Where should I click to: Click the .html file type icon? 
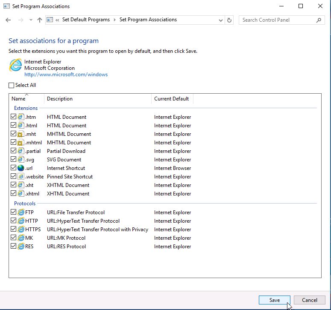tap(21, 126)
